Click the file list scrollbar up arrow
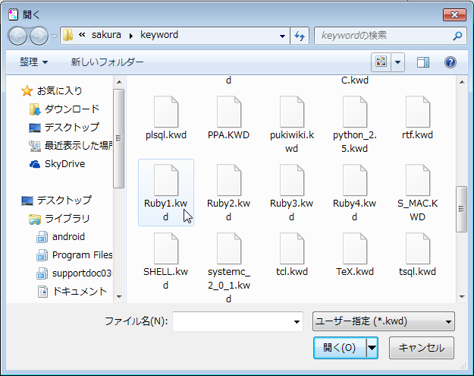Screen dimensions: 474x376 pyautogui.click(x=462, y=82)
